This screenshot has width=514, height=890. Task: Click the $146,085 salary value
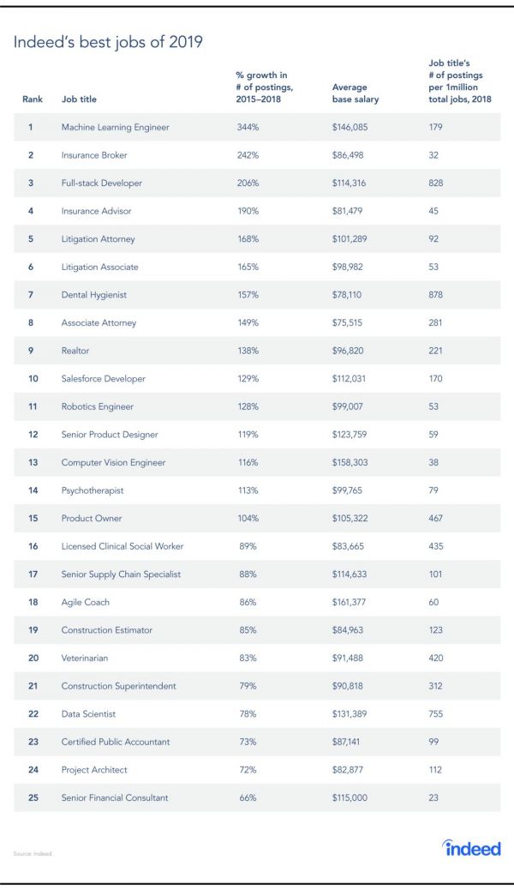(355, 128)
